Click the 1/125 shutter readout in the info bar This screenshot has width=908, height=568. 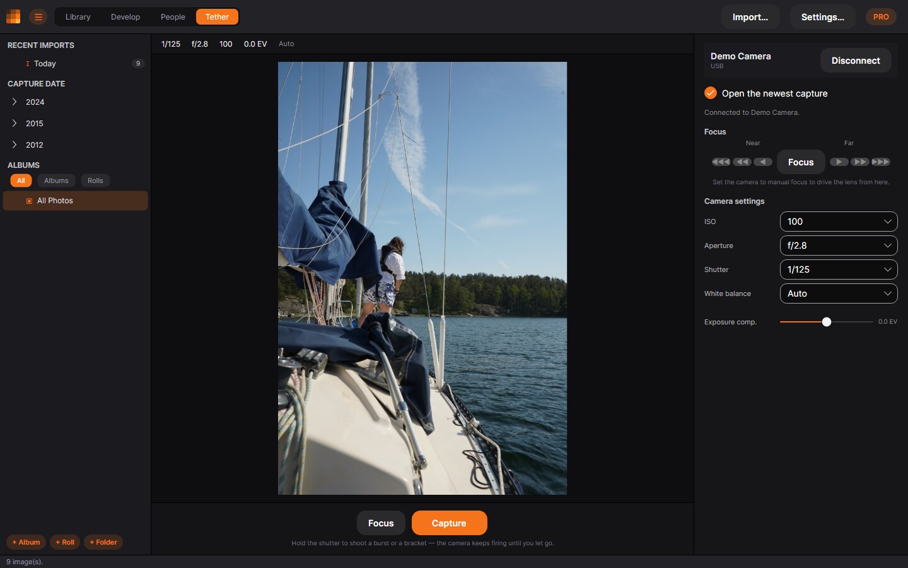click(171, 44)
